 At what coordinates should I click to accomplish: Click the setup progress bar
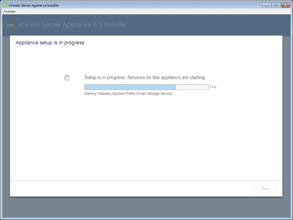click(146, 87)
